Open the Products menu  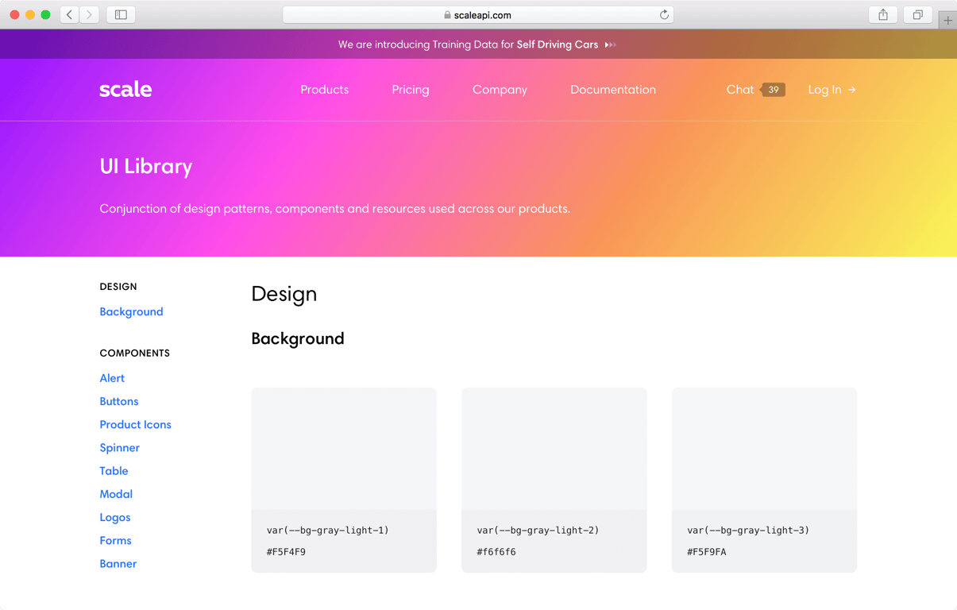(x=324, y=90)
